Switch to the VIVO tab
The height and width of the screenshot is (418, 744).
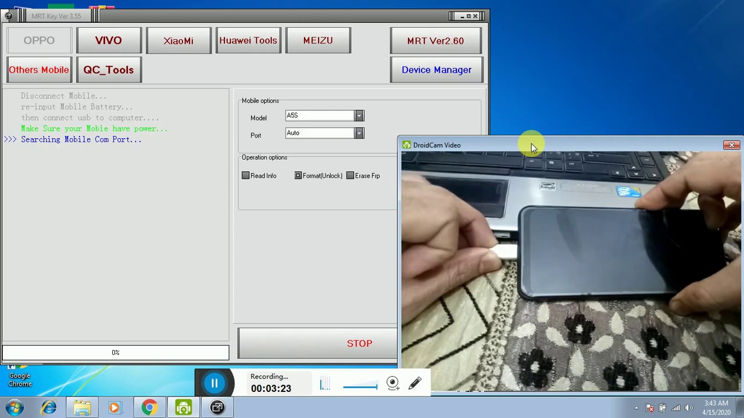tap(109, 41)
